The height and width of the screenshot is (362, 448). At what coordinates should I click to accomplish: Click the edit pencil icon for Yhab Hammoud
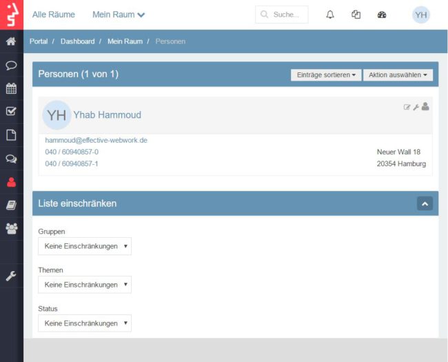point(407,107)
